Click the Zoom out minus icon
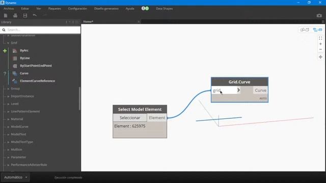Screen dimensions: 326x183 (320, 49)
